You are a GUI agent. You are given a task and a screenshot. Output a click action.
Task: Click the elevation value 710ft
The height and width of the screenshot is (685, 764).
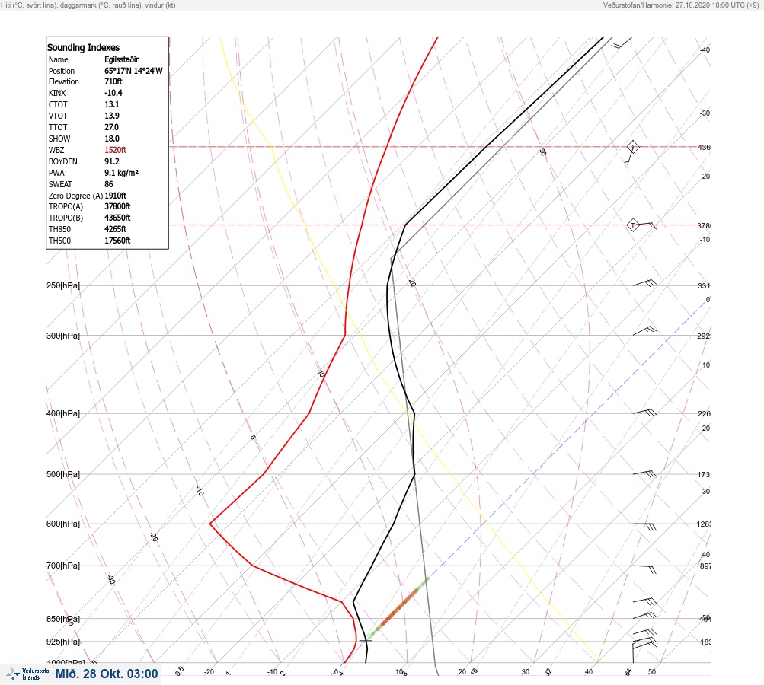point(113,81)
